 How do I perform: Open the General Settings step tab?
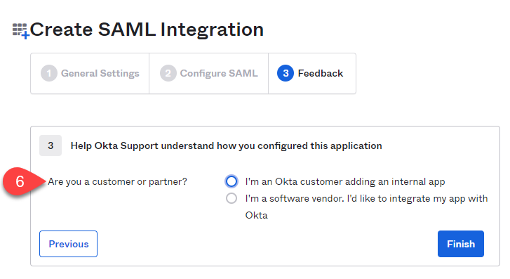pyautogui.click(x=90, y=74)
